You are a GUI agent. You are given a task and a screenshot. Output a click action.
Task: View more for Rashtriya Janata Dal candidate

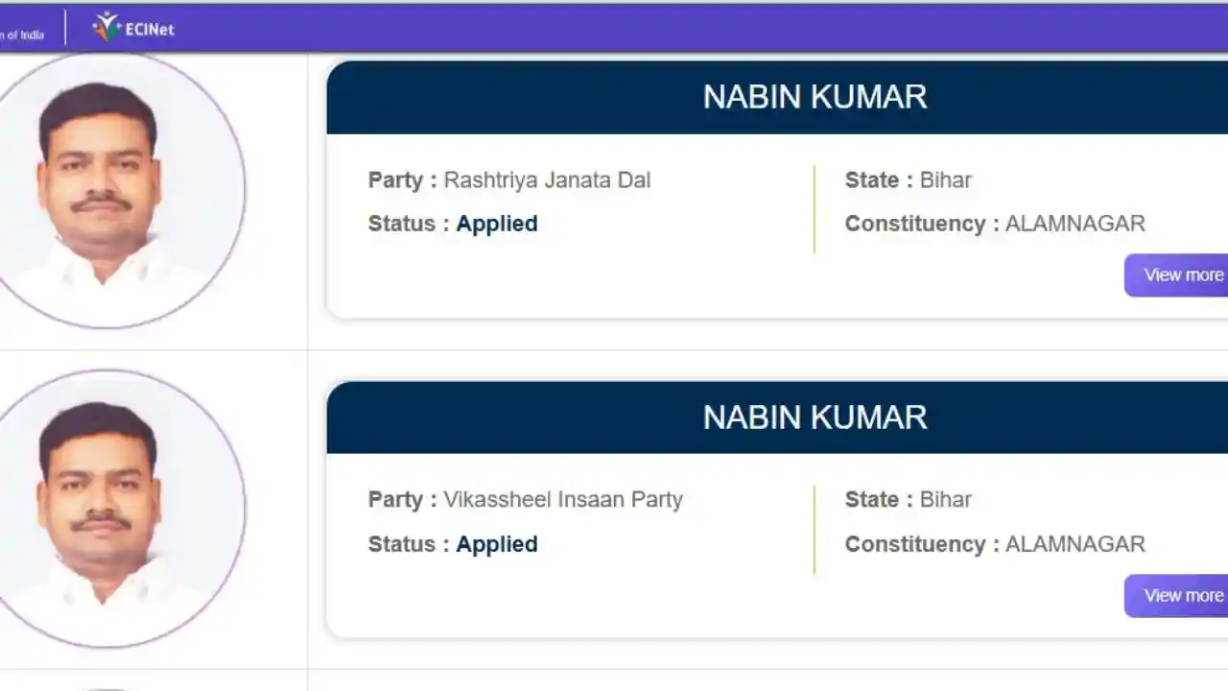pos(1177,275)
